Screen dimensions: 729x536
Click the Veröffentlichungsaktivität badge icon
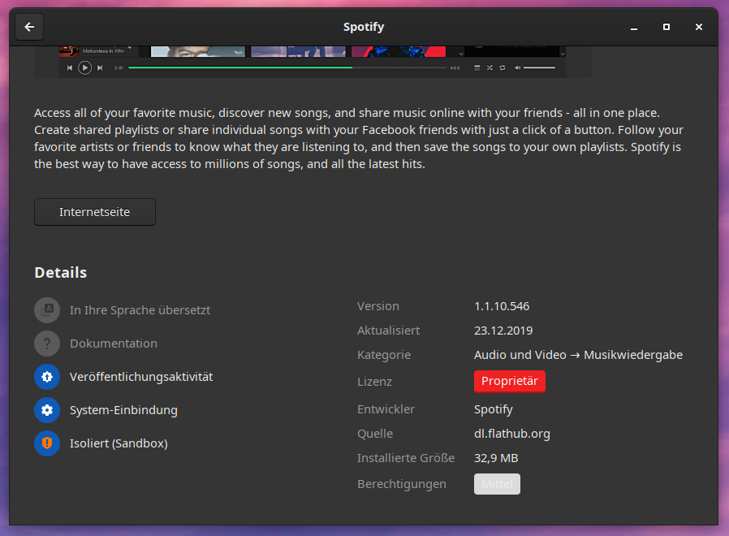(x=47, y=377)
